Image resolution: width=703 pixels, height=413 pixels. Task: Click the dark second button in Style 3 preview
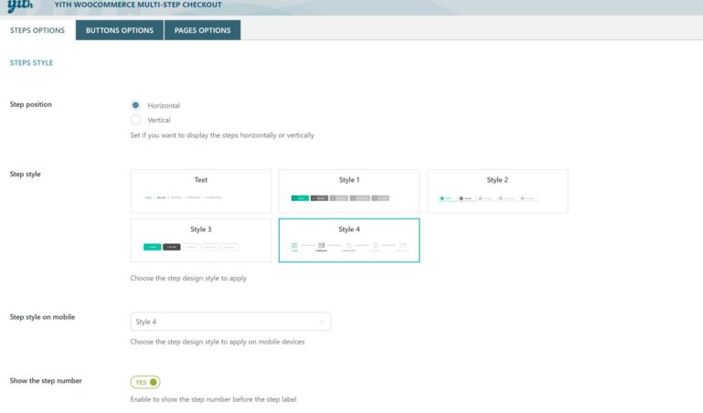172,247
